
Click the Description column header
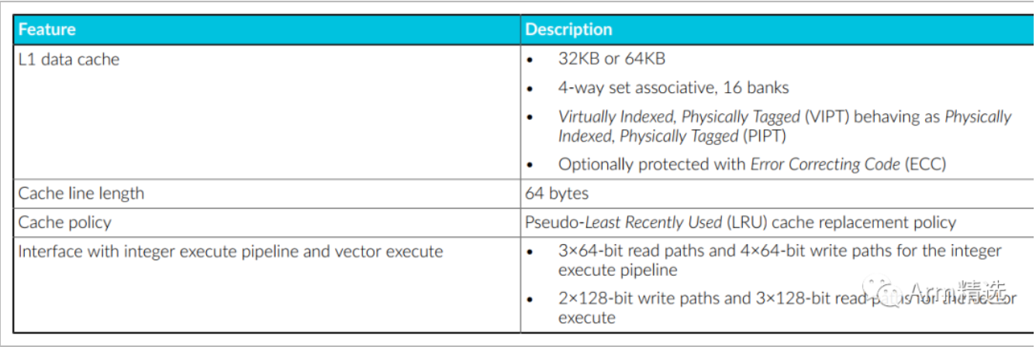coord(568,30)
